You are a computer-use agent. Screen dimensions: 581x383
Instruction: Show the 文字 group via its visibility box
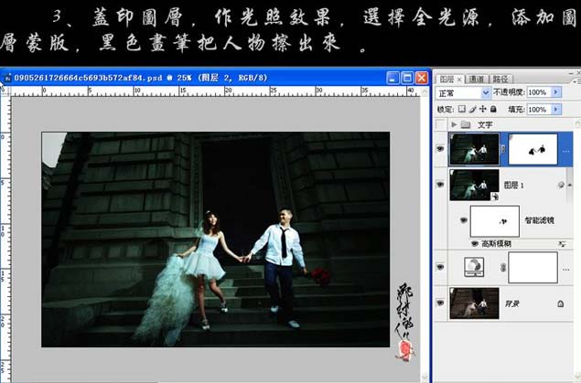(x=440, y=124)
